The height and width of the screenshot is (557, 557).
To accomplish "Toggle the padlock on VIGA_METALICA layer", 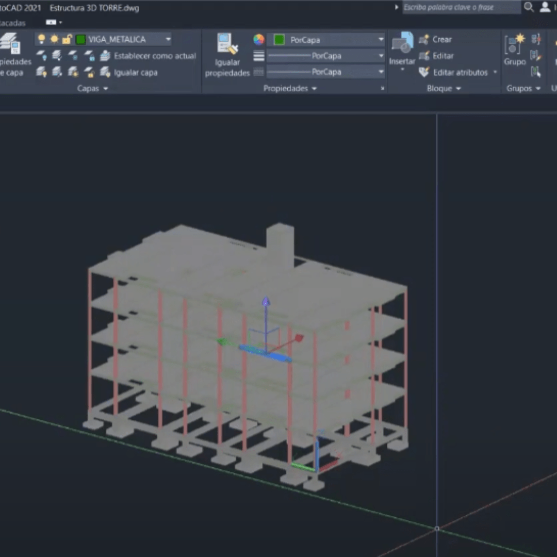I will click(x=67, y=39).
